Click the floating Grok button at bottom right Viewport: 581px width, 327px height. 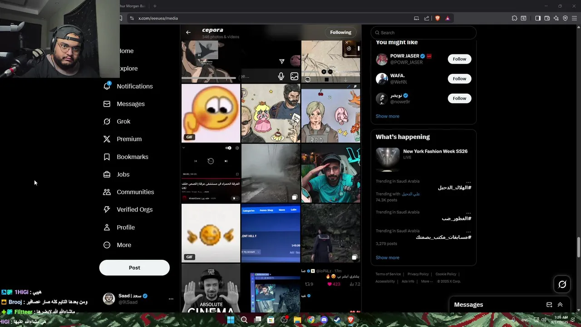pos(562,284)
